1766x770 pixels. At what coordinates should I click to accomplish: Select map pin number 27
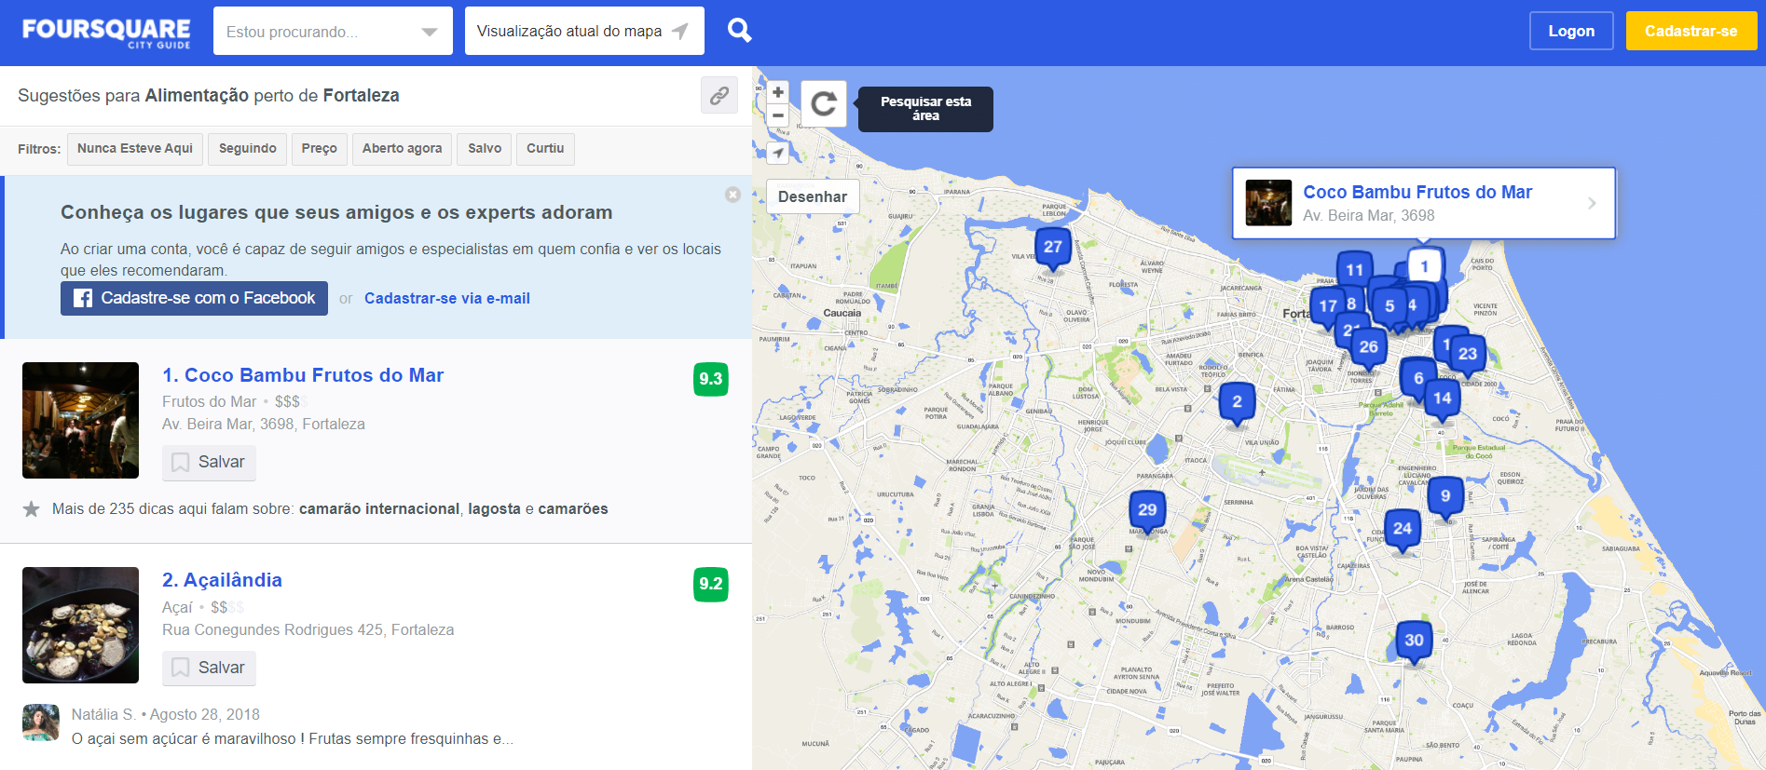point(1053,248)
